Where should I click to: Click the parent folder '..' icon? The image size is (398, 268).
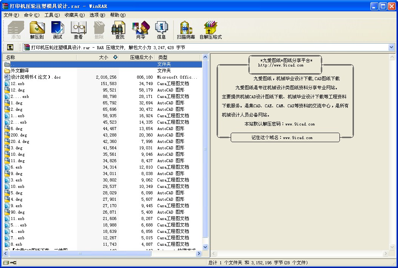(7, 64)
